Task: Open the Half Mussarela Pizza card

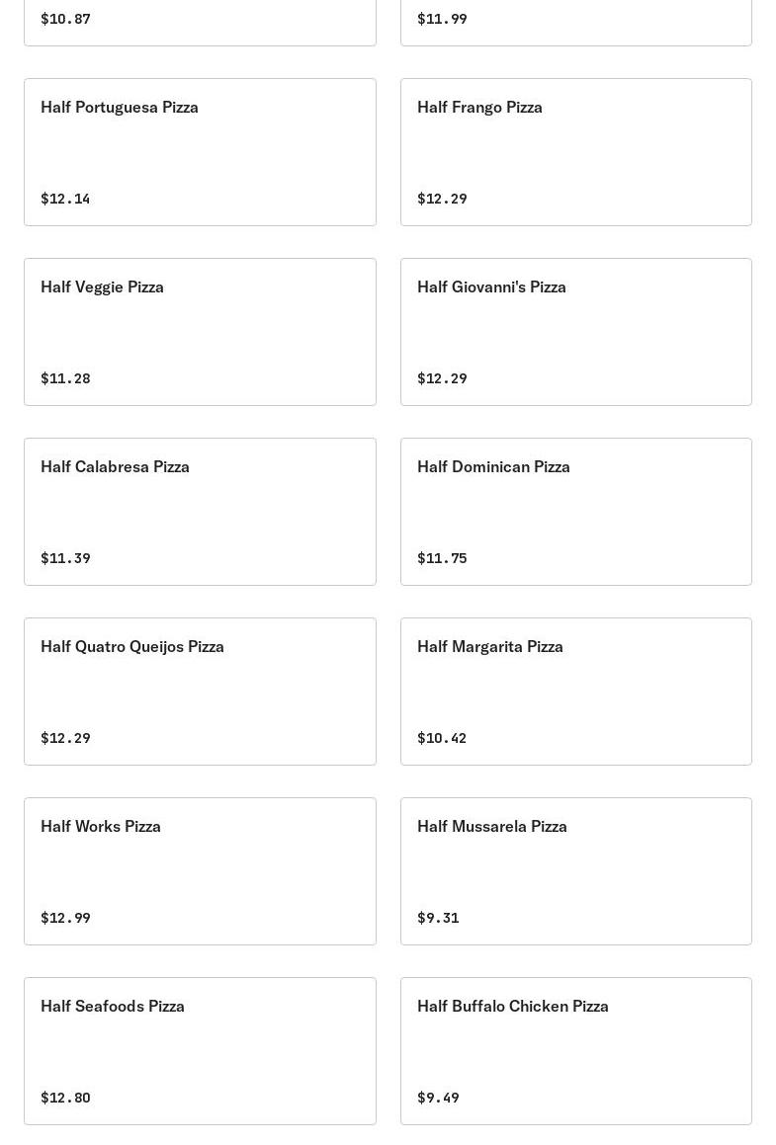Action: (x=575, y=871)
